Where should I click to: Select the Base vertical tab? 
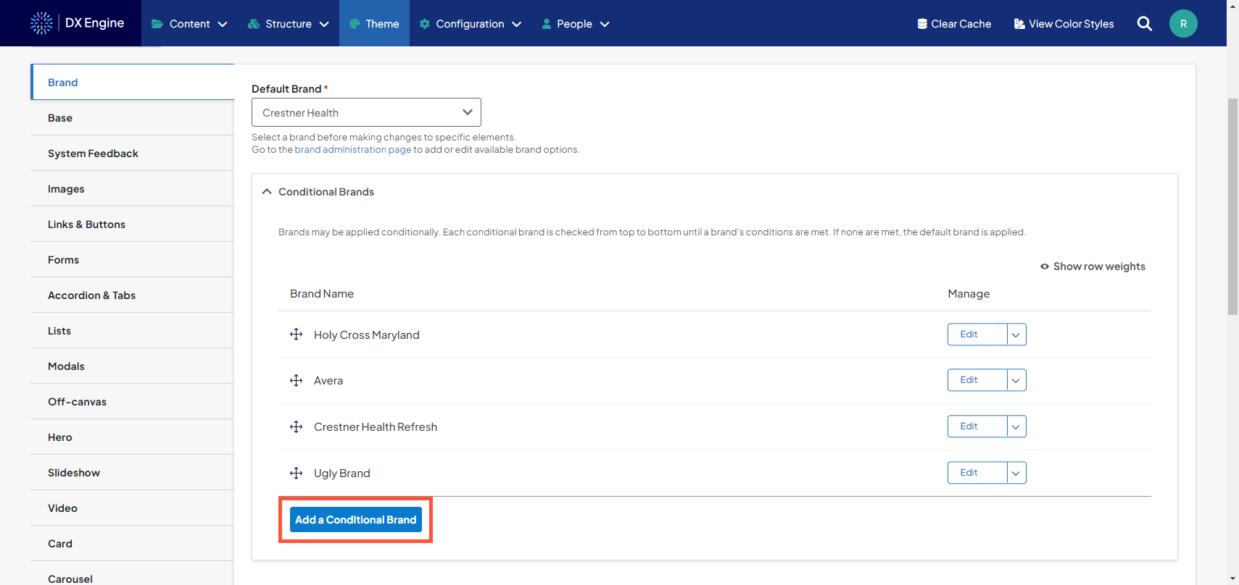click(x=132, y=118)
